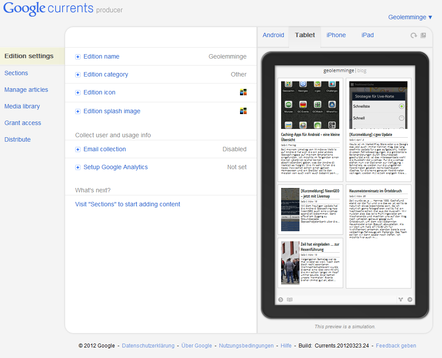Tap the share icon in tablet preview
Image resolution: width=442 pixels, height=358 pixels.
(400, 300)
